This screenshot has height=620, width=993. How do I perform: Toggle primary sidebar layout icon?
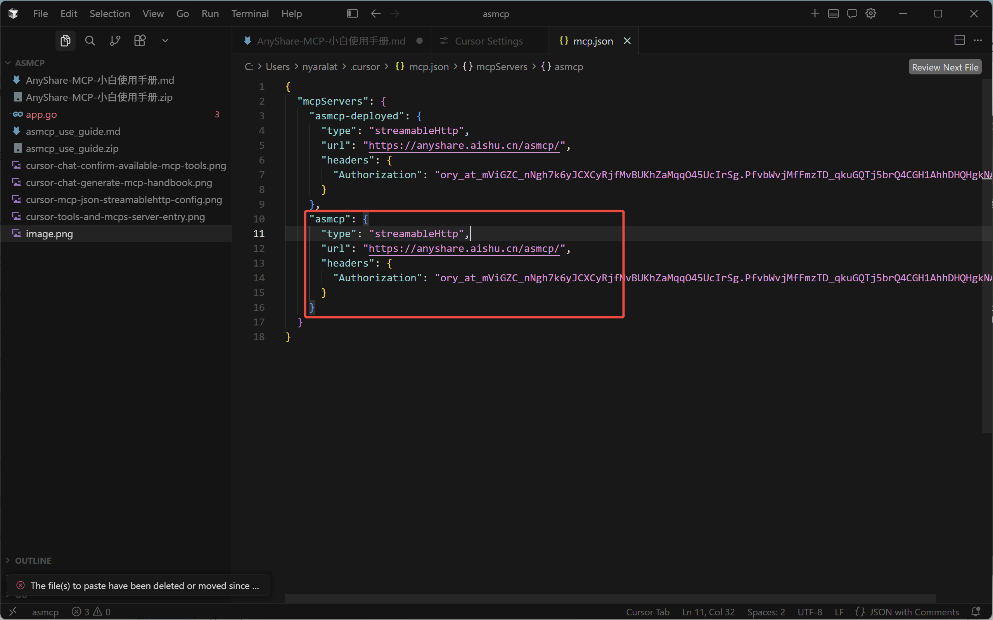pos(353,14)
